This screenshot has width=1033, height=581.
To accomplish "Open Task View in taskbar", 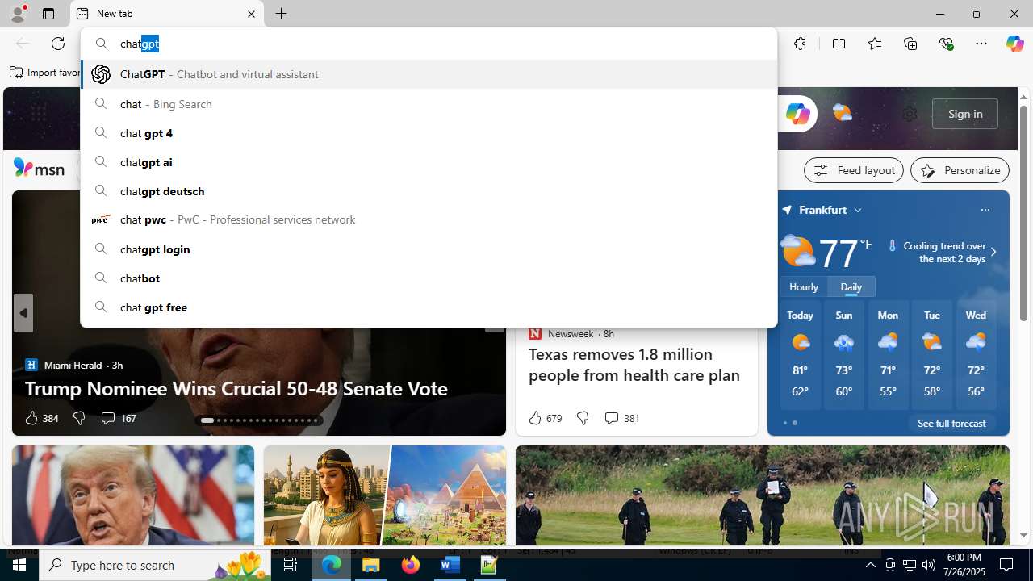I will [291, 565].
